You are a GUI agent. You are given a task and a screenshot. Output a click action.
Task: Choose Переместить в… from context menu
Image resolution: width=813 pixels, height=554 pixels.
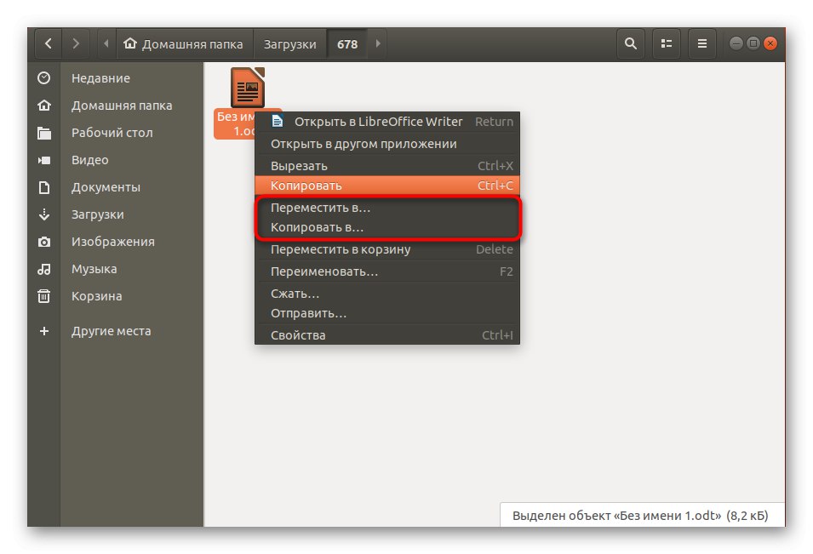coord(387,208)
